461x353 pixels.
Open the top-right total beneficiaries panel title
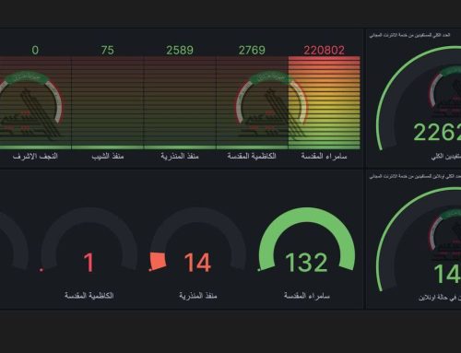point(409,35)
